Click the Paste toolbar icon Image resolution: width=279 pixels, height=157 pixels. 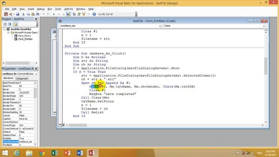coord(33,14)
